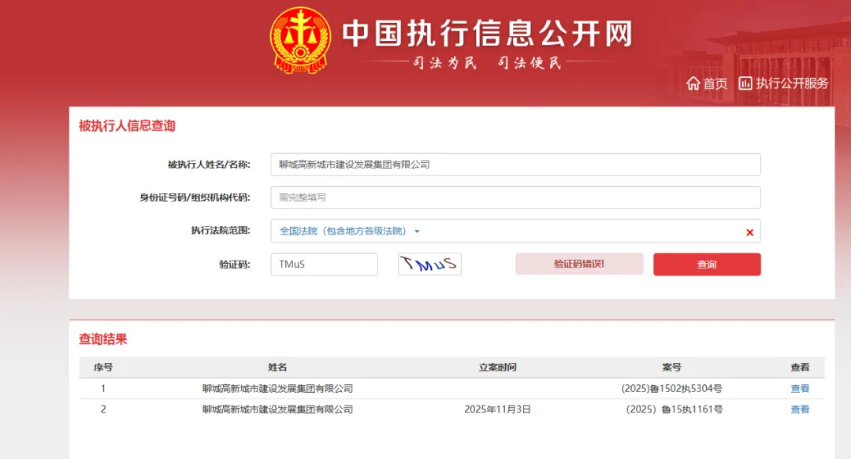Expand the 全国法院 dropdown arrow
The height and width of the screenshot is (459, 851).
click(x=417, y=231)
